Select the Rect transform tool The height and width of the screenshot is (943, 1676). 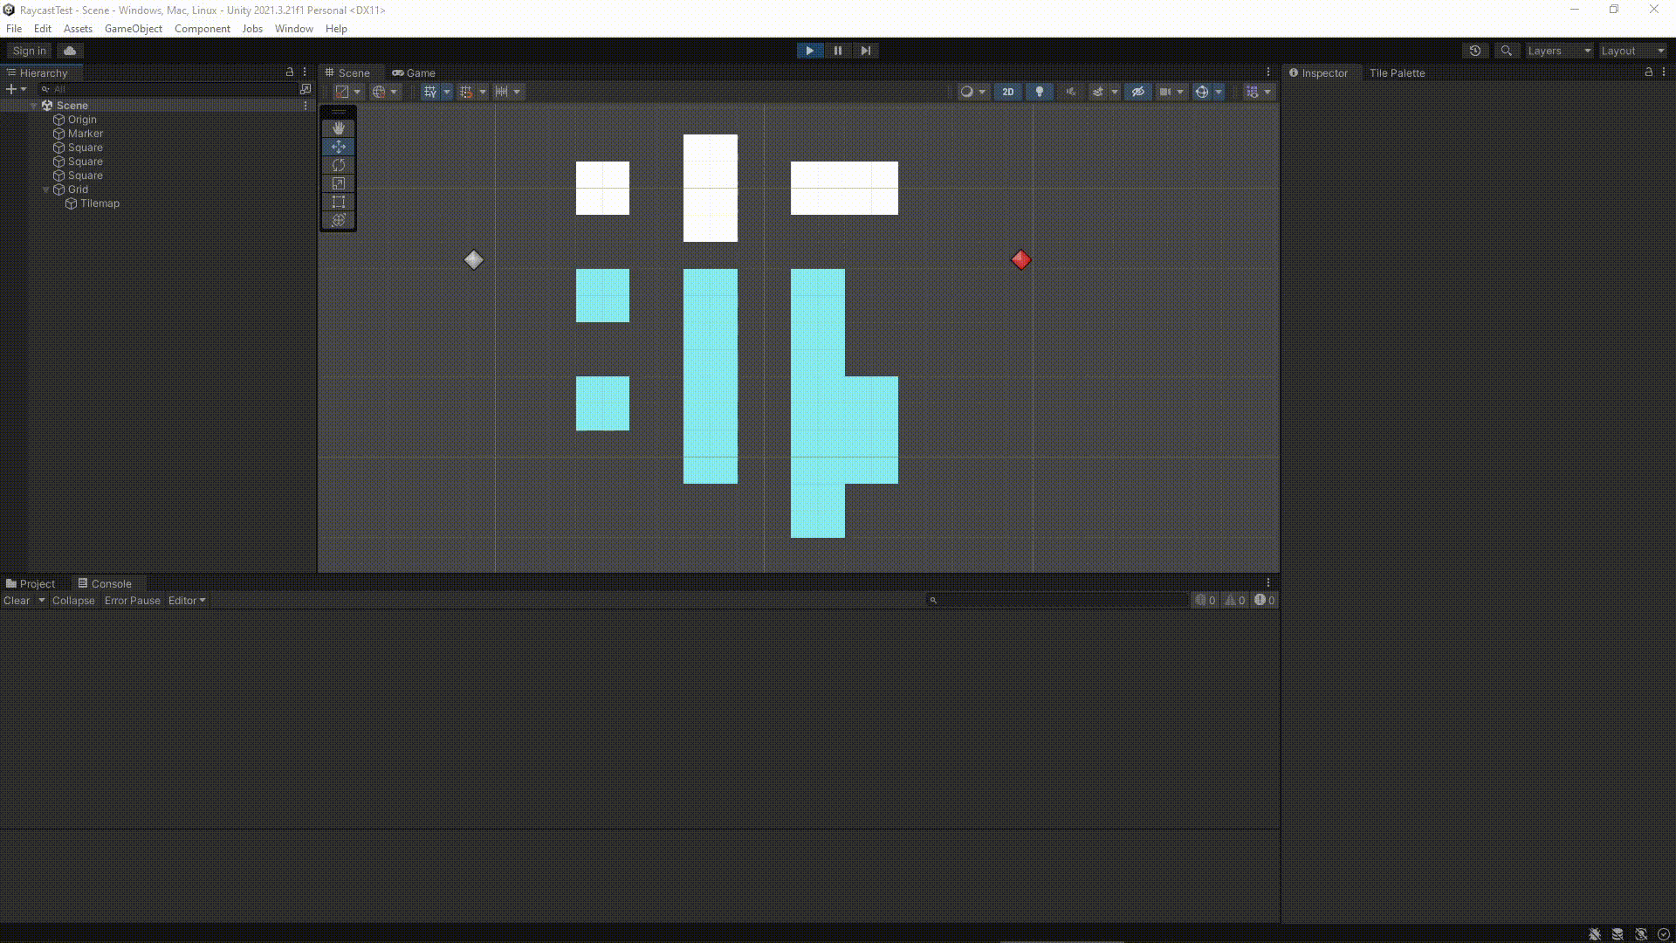(x=339, y=202)
